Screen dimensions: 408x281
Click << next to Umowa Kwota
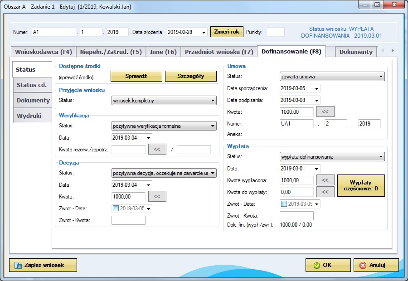[325, 111]
